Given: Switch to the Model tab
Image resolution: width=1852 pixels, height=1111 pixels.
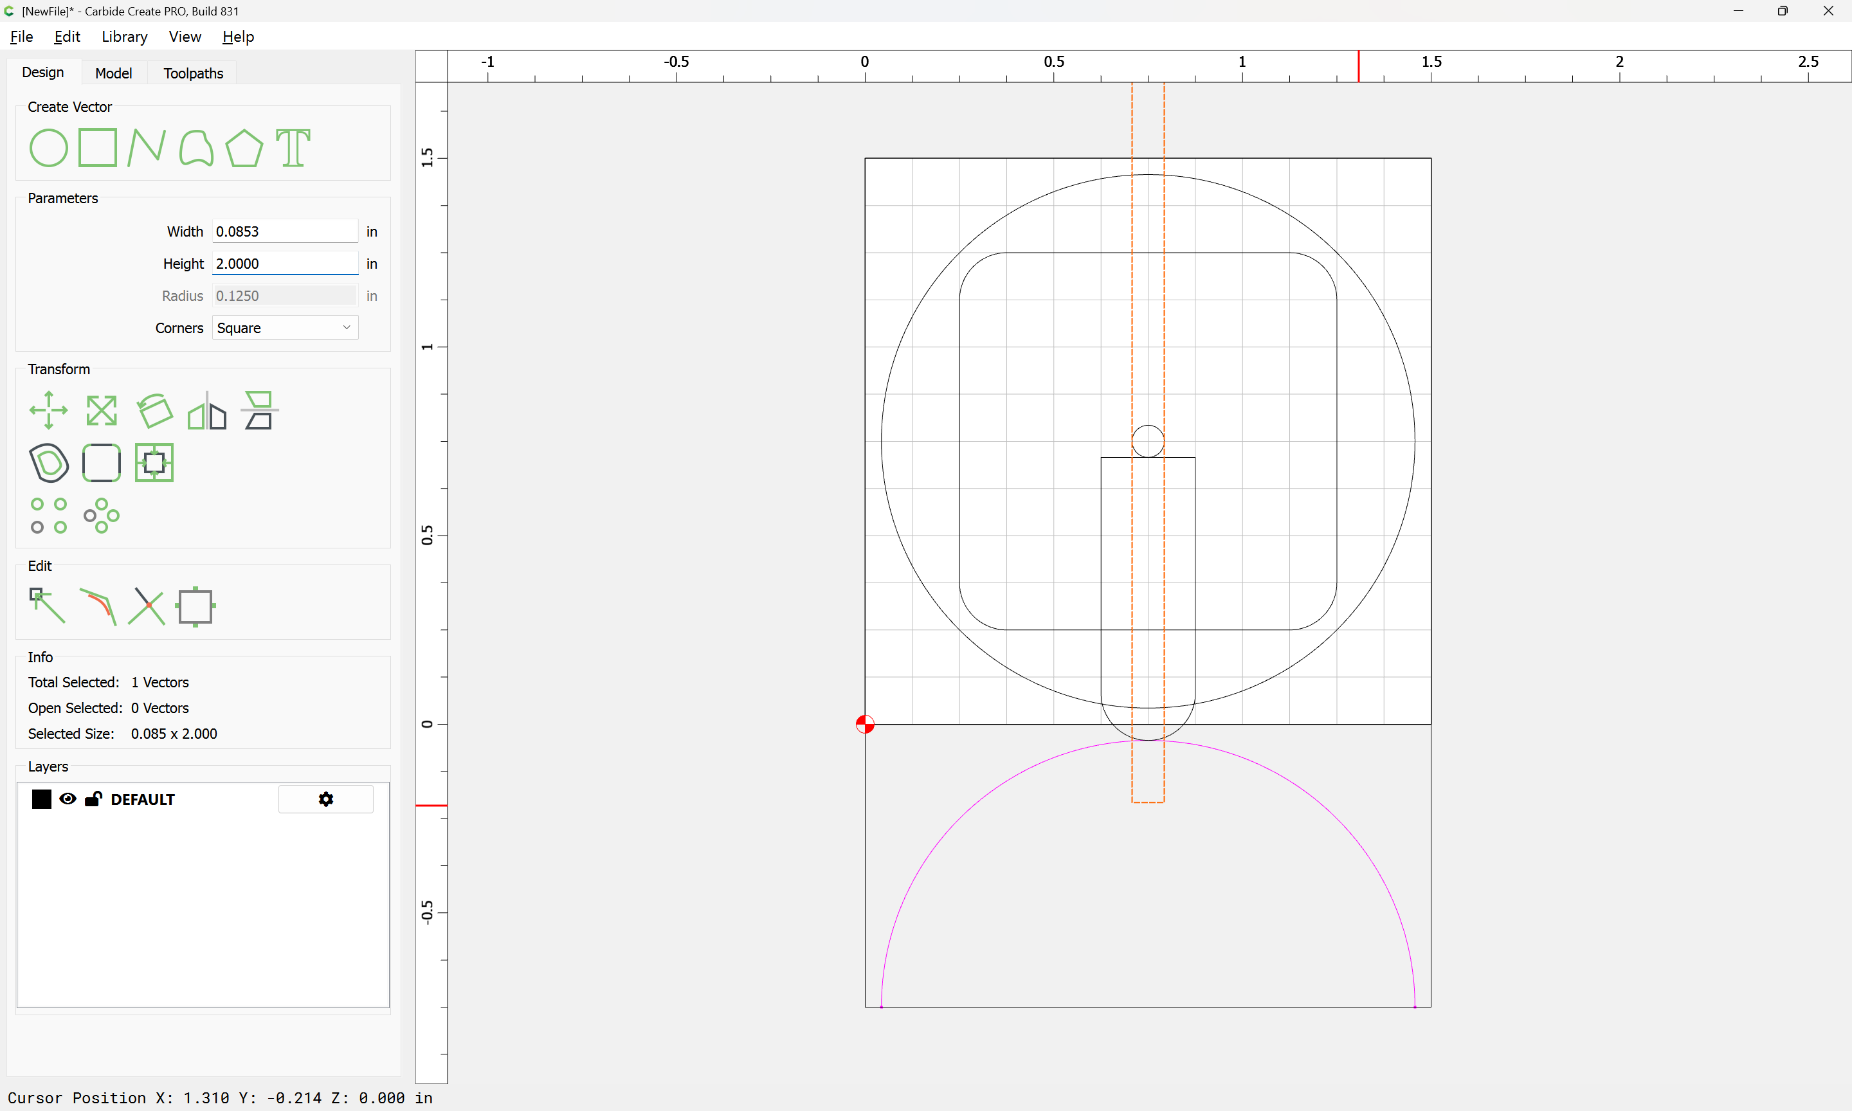Looking at the screenshot, I should tap(113, 73).
